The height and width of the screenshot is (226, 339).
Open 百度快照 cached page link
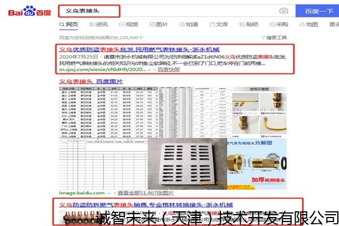168,69
